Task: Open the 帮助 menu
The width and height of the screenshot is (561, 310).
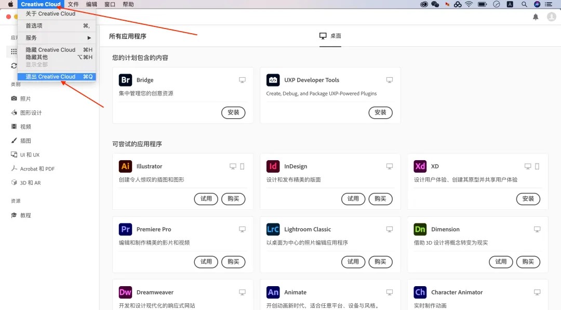Action: (128, 4)
